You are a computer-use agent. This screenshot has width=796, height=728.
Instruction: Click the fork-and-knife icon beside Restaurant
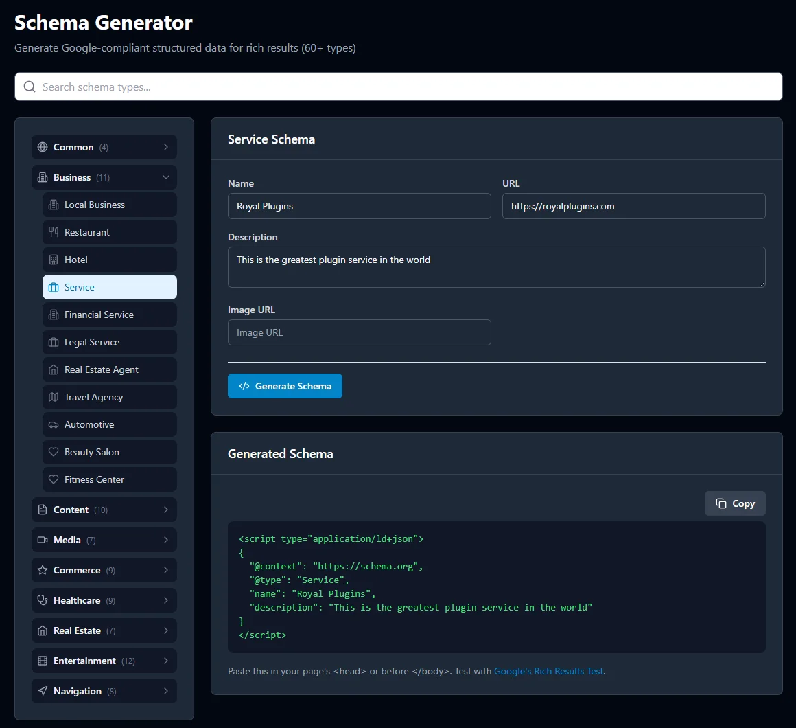click(54, 232)
